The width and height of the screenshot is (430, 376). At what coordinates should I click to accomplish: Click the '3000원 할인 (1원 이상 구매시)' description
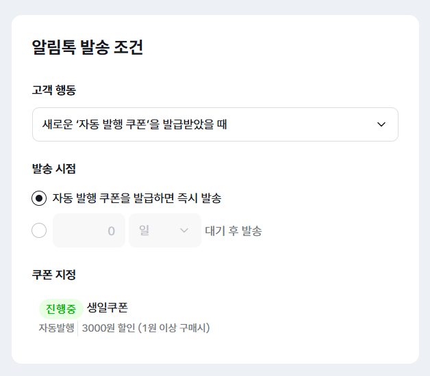[146, 328]
